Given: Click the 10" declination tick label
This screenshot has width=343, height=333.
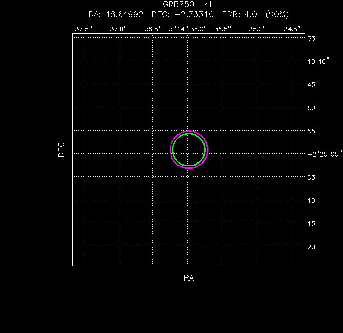Looking at the screenshot, I should tap(313, 200).
